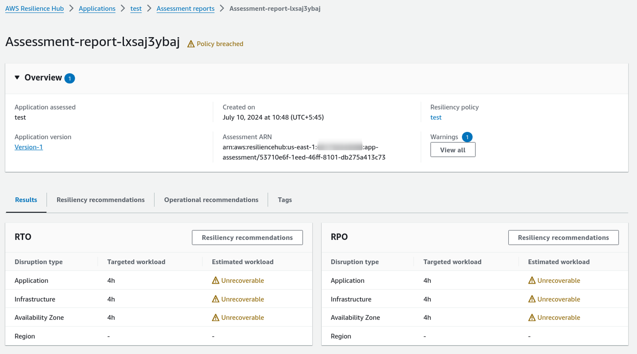Click RTO Infrastructure Unrecoverable warning icon
637x354 pixels.
(216, 299)
